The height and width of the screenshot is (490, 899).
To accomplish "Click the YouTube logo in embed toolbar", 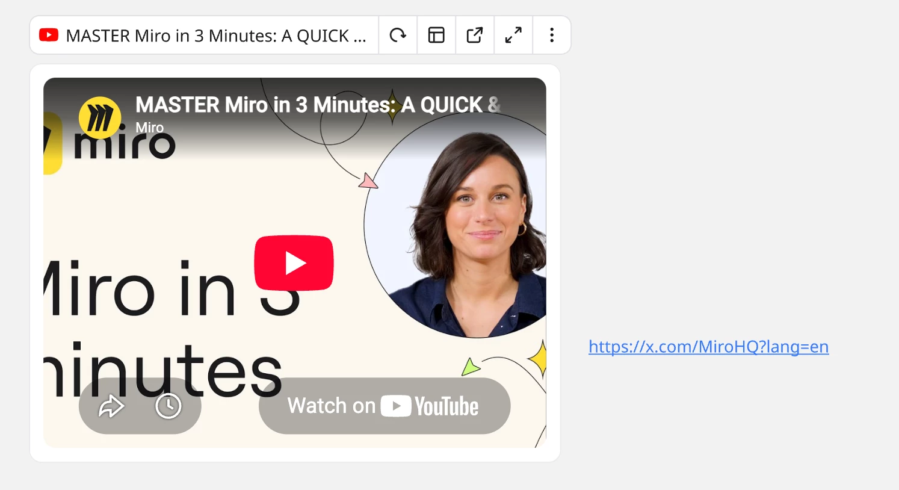I will coord(49,36).
